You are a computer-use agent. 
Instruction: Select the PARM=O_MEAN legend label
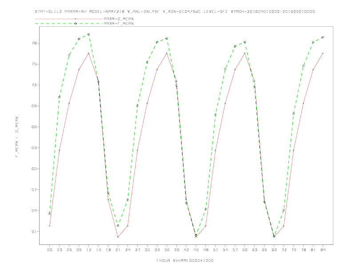click(119, 19)
